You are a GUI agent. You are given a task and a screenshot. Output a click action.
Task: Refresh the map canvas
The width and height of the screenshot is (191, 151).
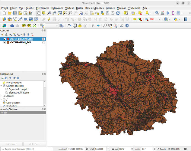click(x=118, y=13)
